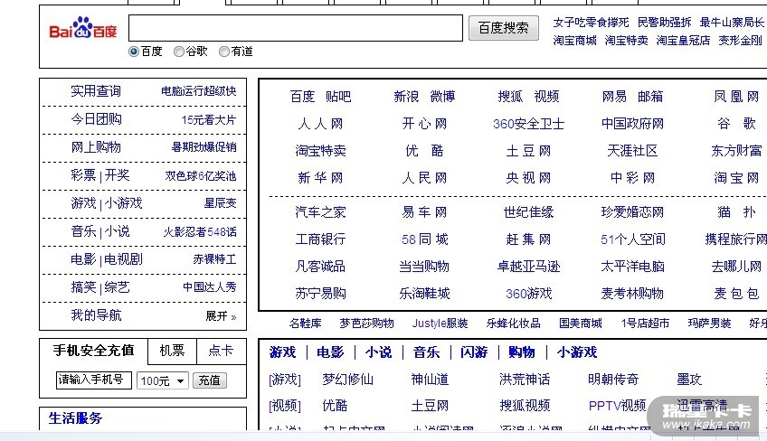
Task: Open 网上购物 sidebar entry
Action: (96, 147)
